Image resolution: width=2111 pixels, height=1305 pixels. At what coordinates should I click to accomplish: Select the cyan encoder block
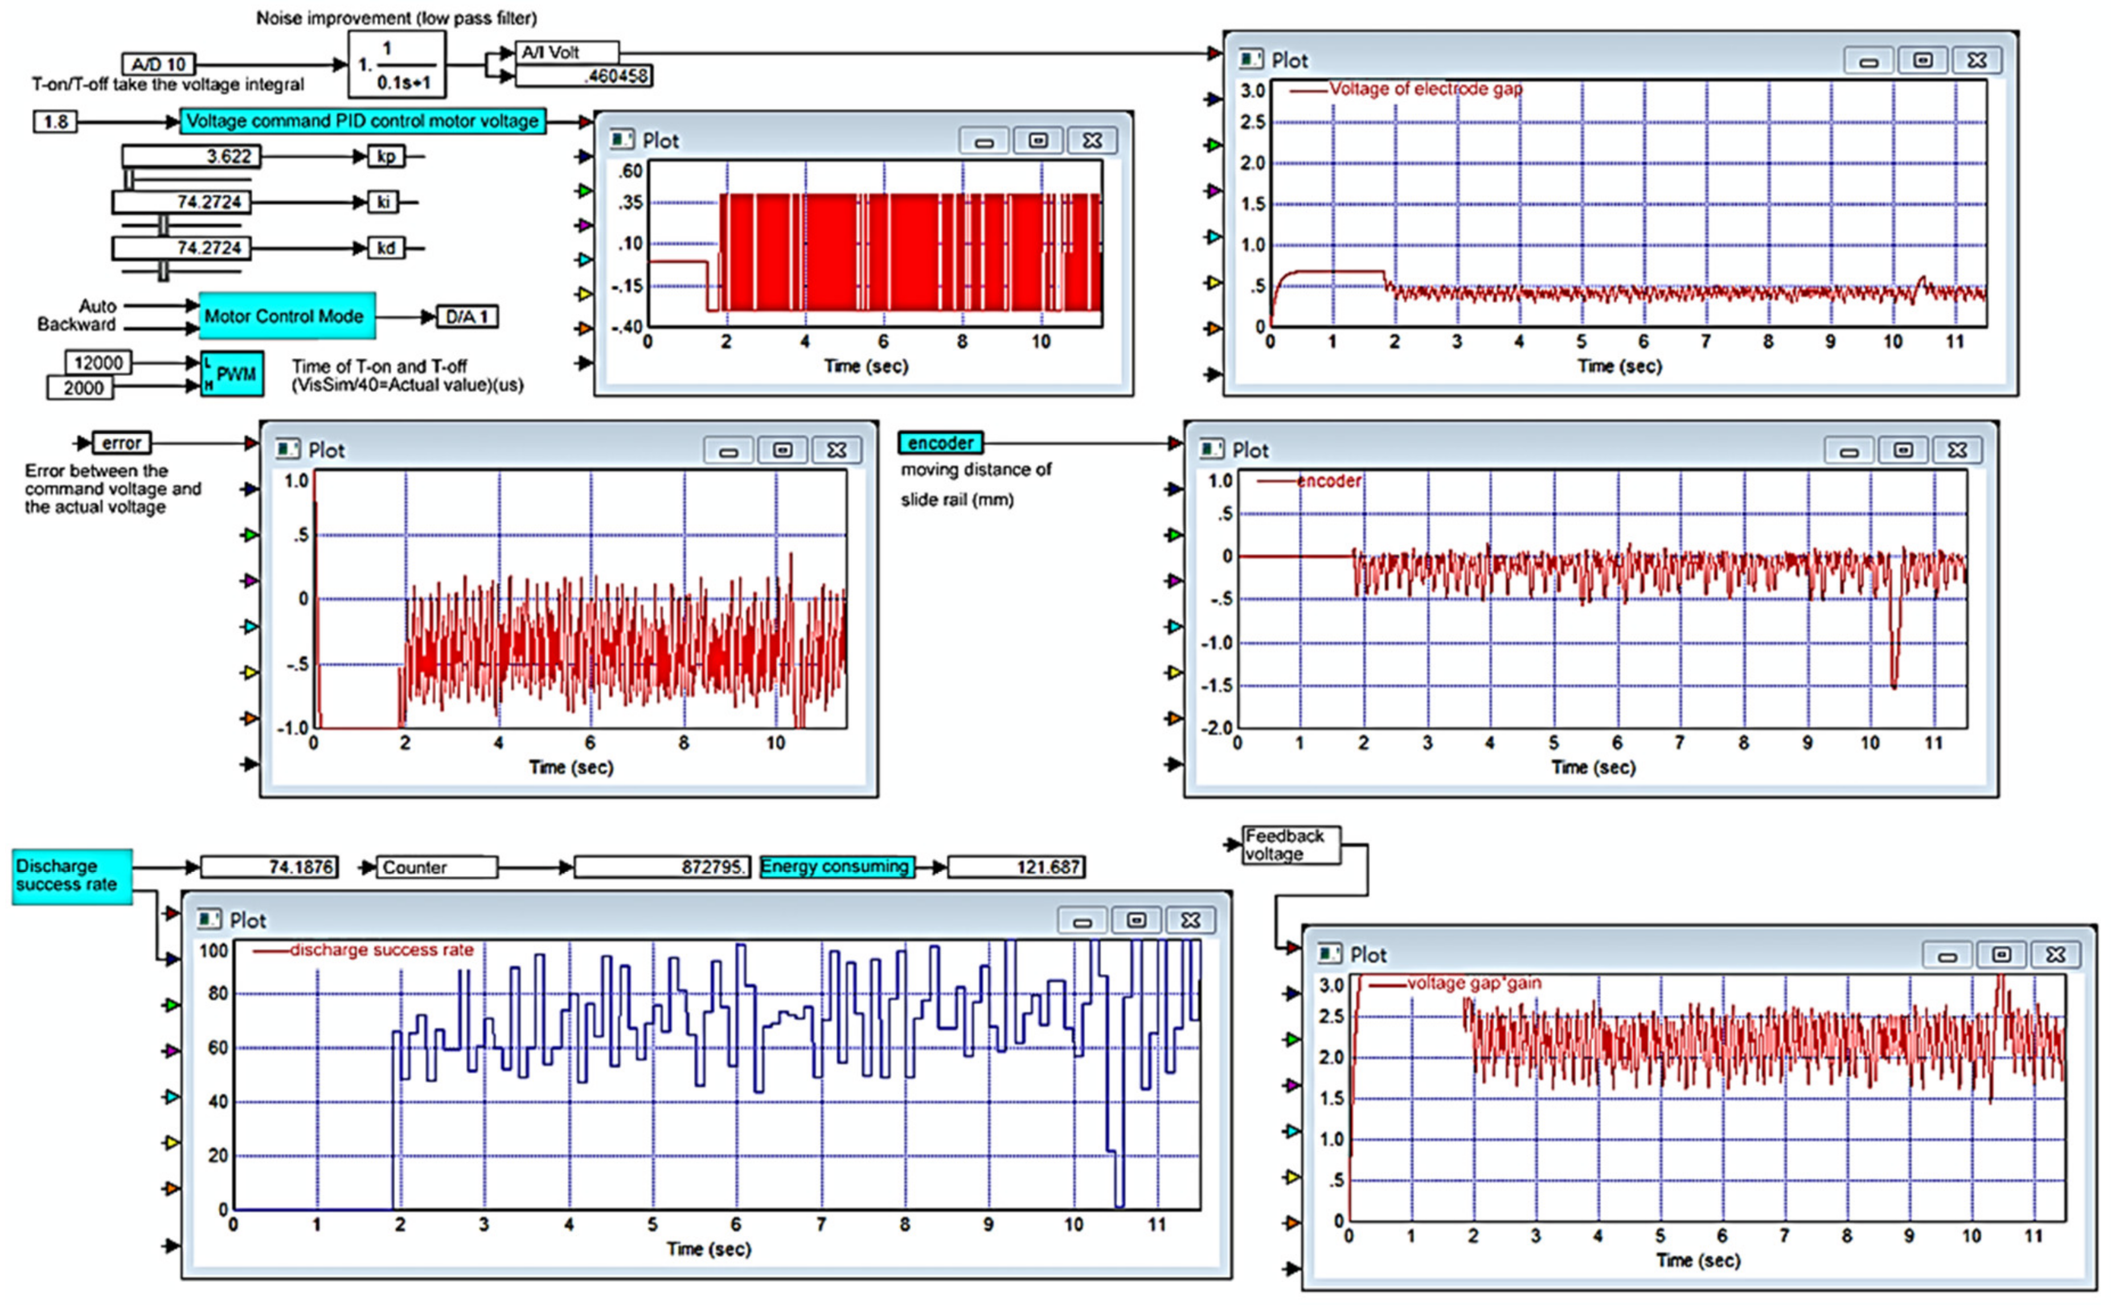(x=940, y=443)
